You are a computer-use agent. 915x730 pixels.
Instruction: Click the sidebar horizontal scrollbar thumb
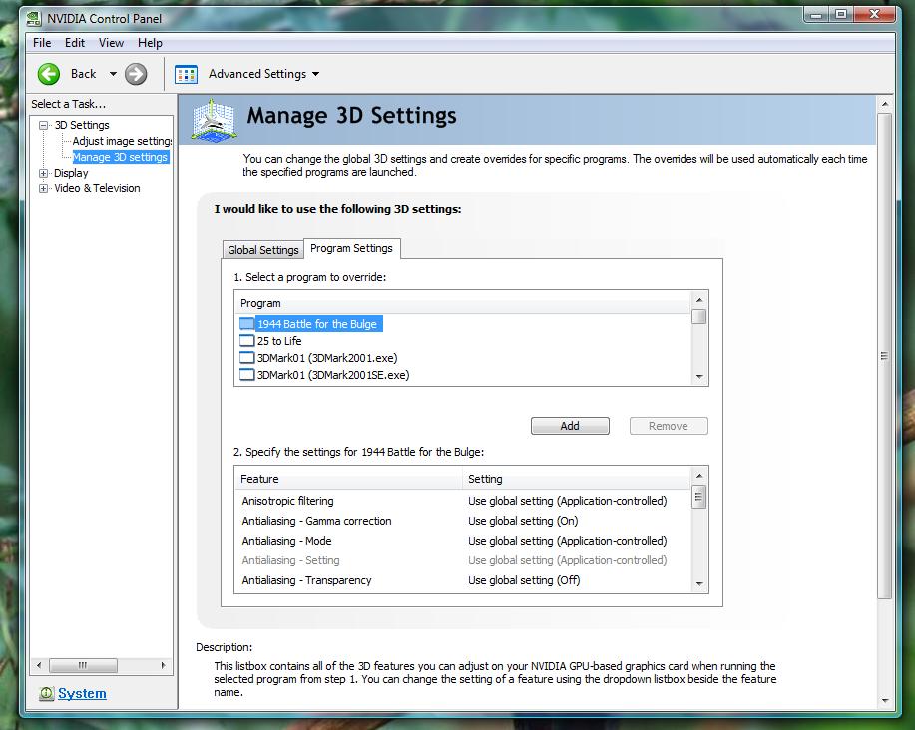[x=84, y=665]
